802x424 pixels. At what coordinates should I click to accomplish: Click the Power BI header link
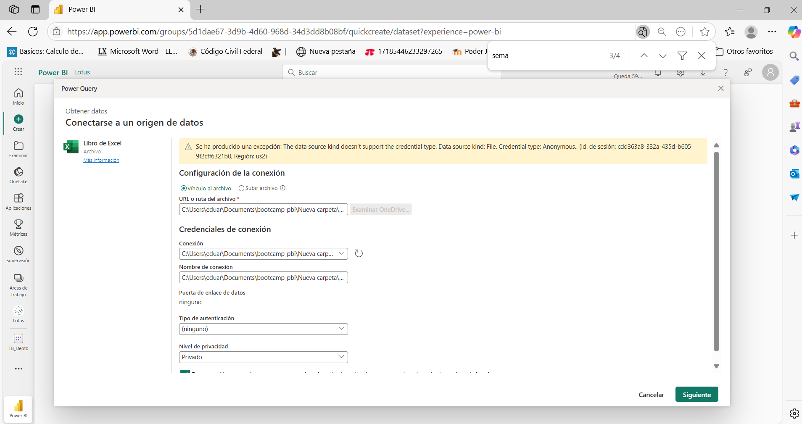(x=53, y=72)
